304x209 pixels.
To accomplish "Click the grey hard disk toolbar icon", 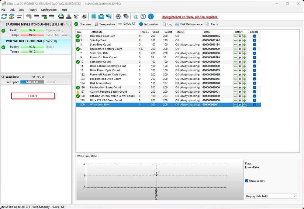I will click(29, 16).
